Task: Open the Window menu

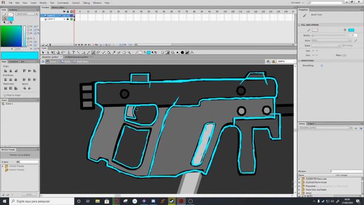Action: [x=97, y=3]
